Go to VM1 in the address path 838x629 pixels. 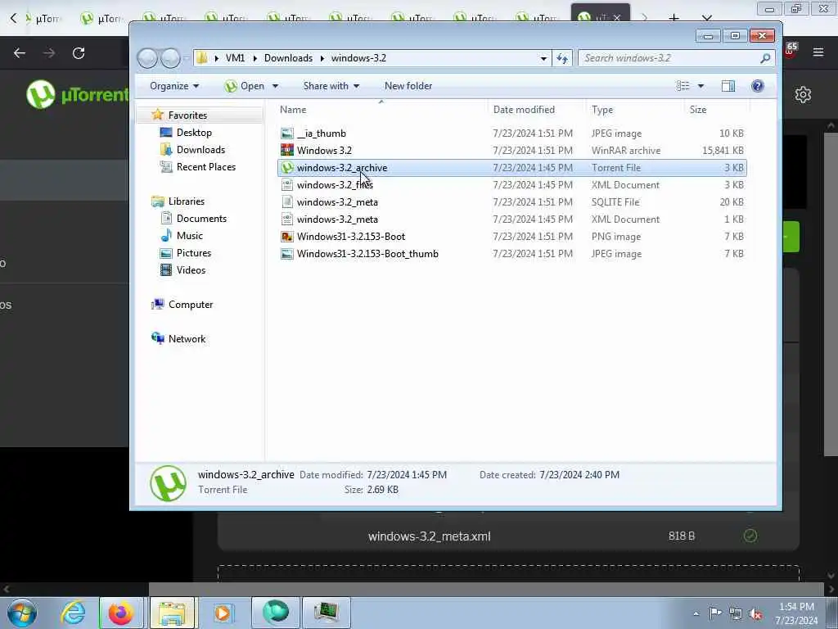point(235,58)
